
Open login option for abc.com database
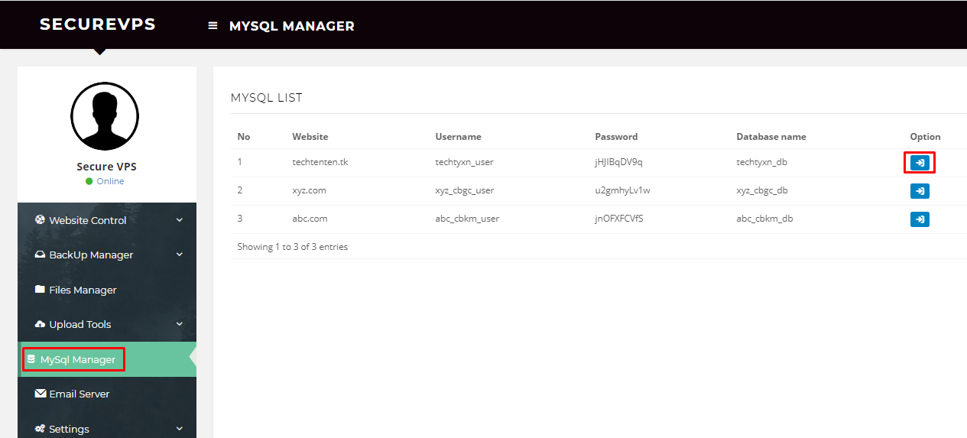(920, 219)
